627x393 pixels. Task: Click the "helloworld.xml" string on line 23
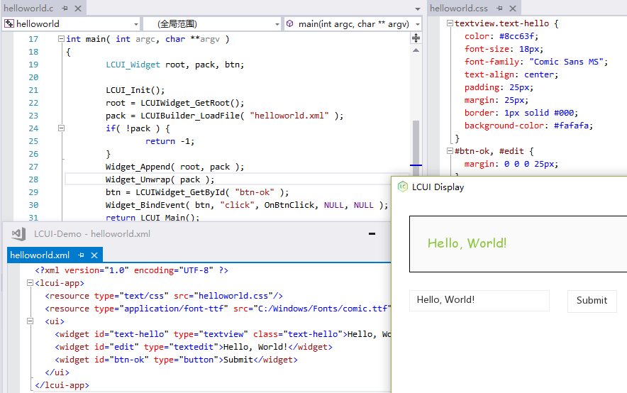tap(289, 116)
